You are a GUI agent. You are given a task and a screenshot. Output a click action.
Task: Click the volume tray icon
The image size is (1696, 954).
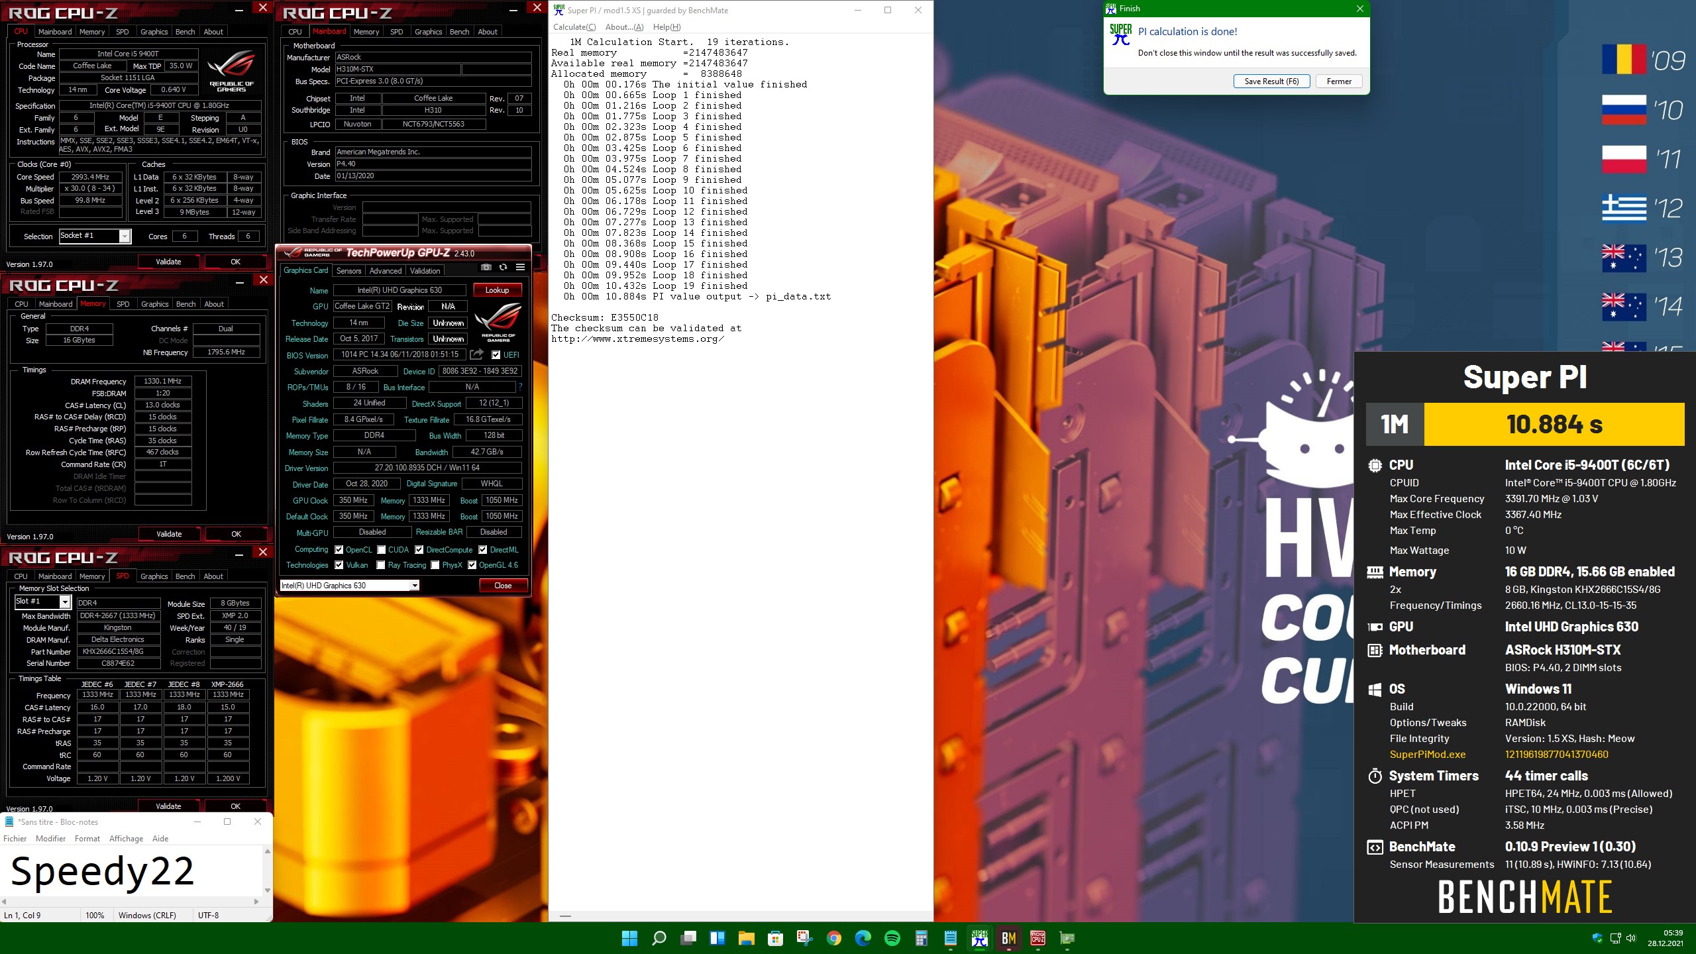pos(1631,938)
